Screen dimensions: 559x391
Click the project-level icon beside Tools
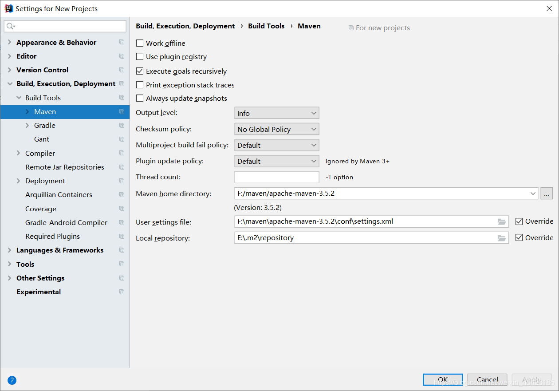tap(122, 264)
